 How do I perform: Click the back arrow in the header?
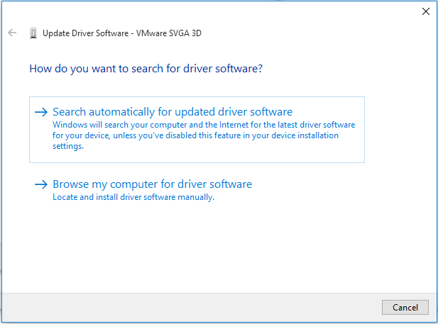[12, 33]
